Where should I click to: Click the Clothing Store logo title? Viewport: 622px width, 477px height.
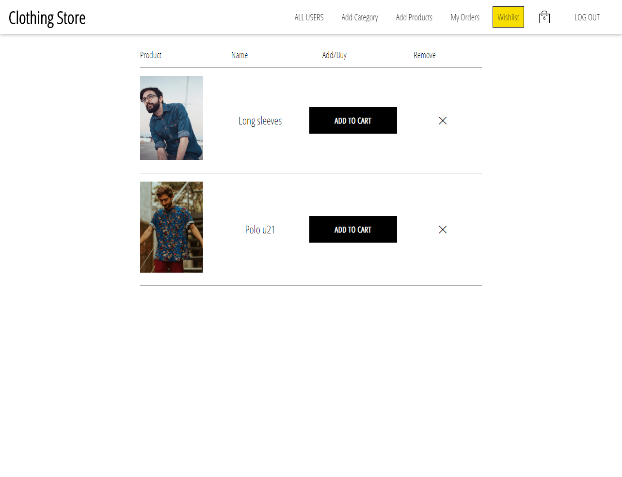click(47, 18)
